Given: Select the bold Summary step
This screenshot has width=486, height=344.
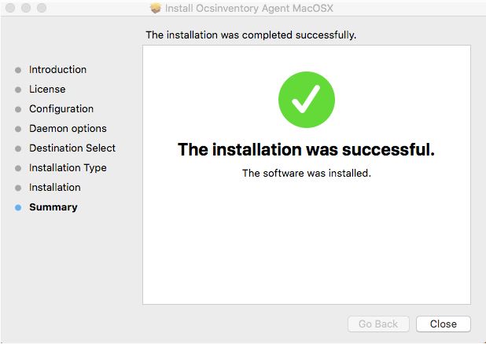Looking at the screenshot, I should tap(53, 207).
